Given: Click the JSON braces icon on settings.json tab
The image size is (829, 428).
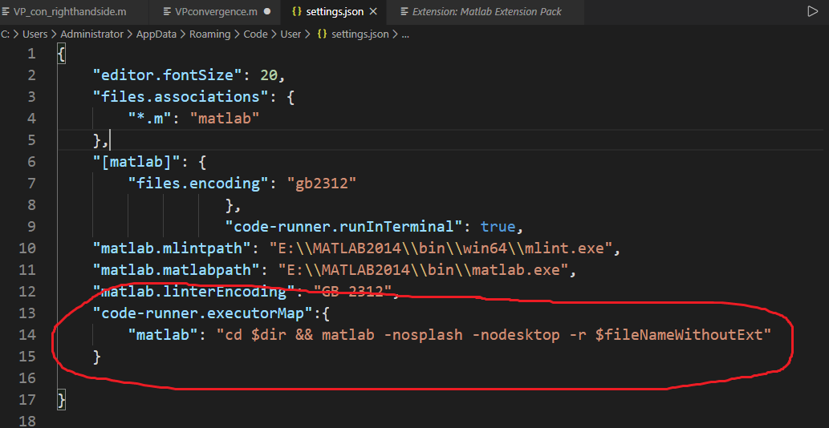Looking at the screenshot, I should [297, 11].
